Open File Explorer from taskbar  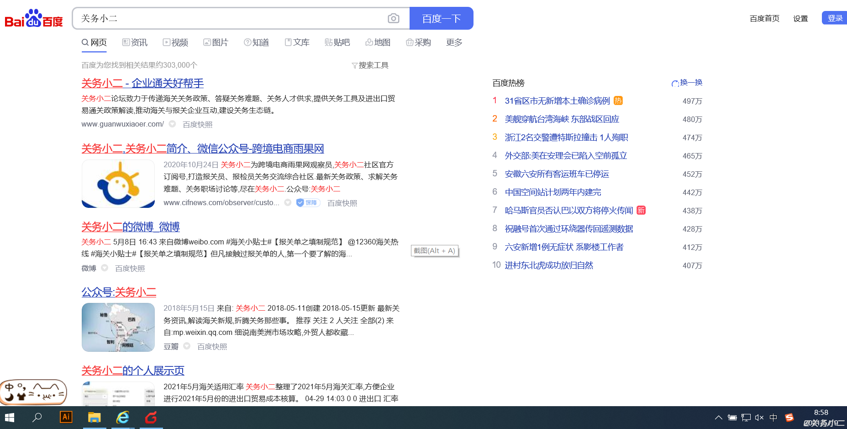95,418
